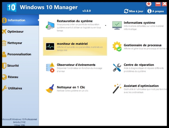The image size is (169, 128).
Task: Open the Utilitaires sidebar section
Action: pyautogui.click(x=15, y=88)
